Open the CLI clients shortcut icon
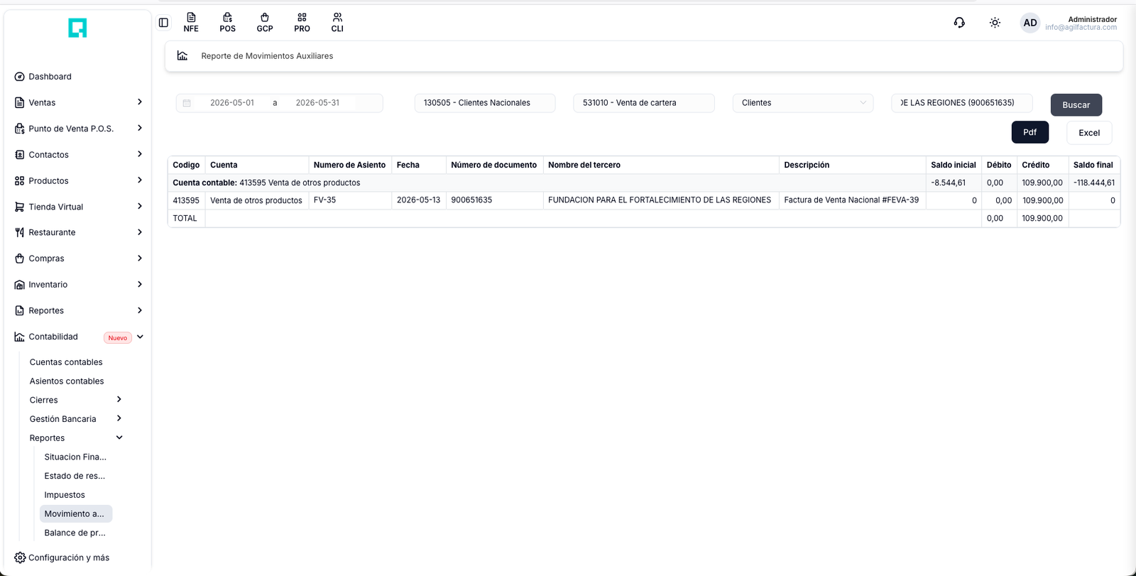Viewport: 1136px width, 576px height. pos(337,23)
